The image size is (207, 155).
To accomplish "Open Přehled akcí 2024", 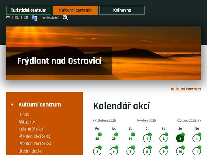I will (35, 144).
